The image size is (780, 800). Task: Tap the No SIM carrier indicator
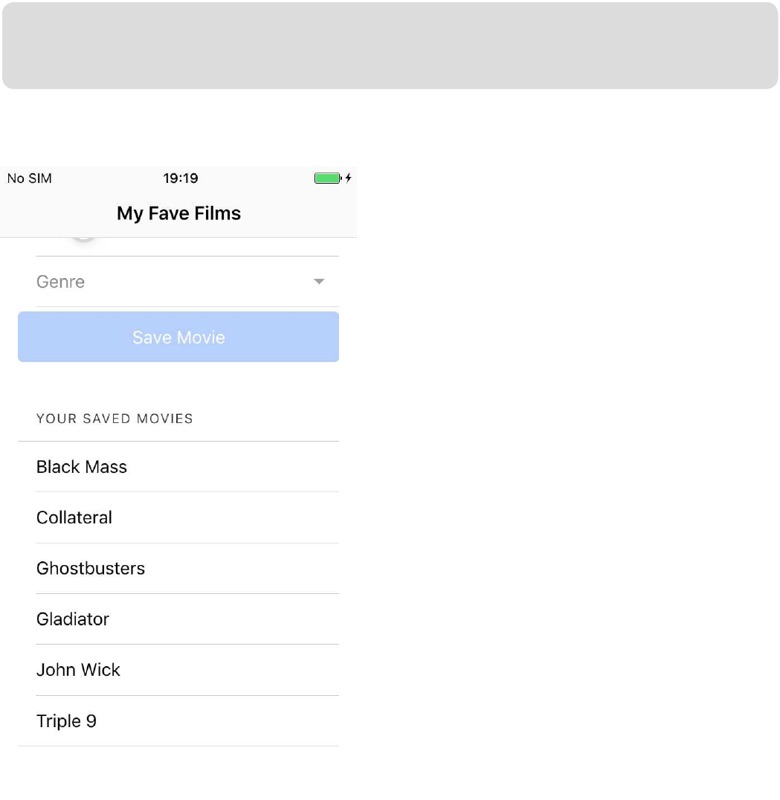pyautogui.click(x=30, y=178)
